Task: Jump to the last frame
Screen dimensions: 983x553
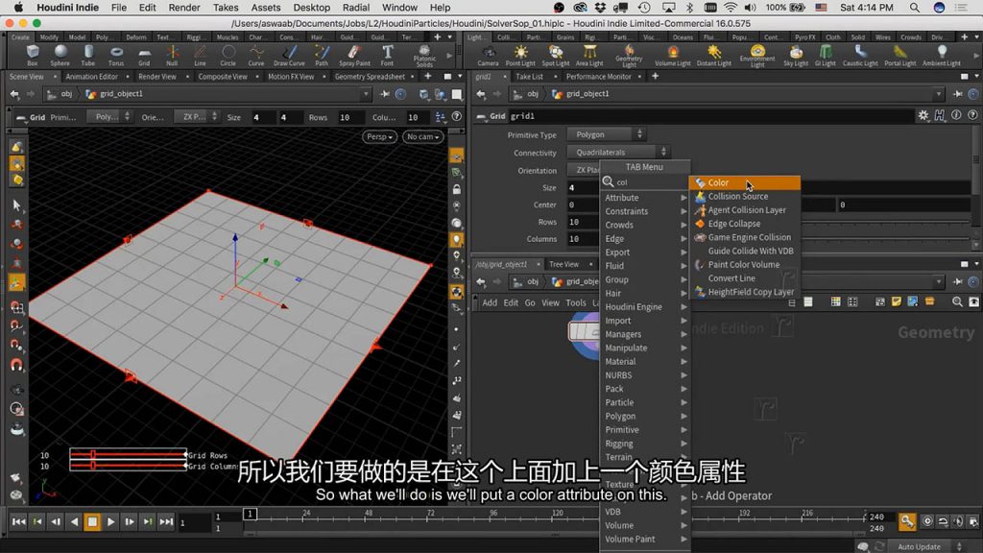Action: pyautogui.click(x=166, y=521)
